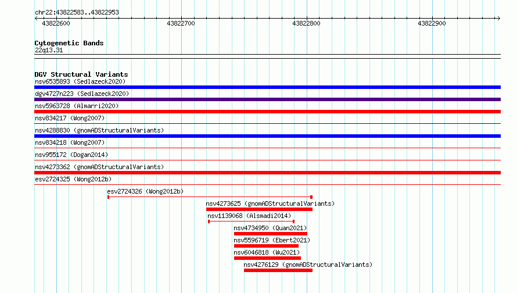Open nsv1139068 (Alsmadi2014) variant label

pos(249,216)
